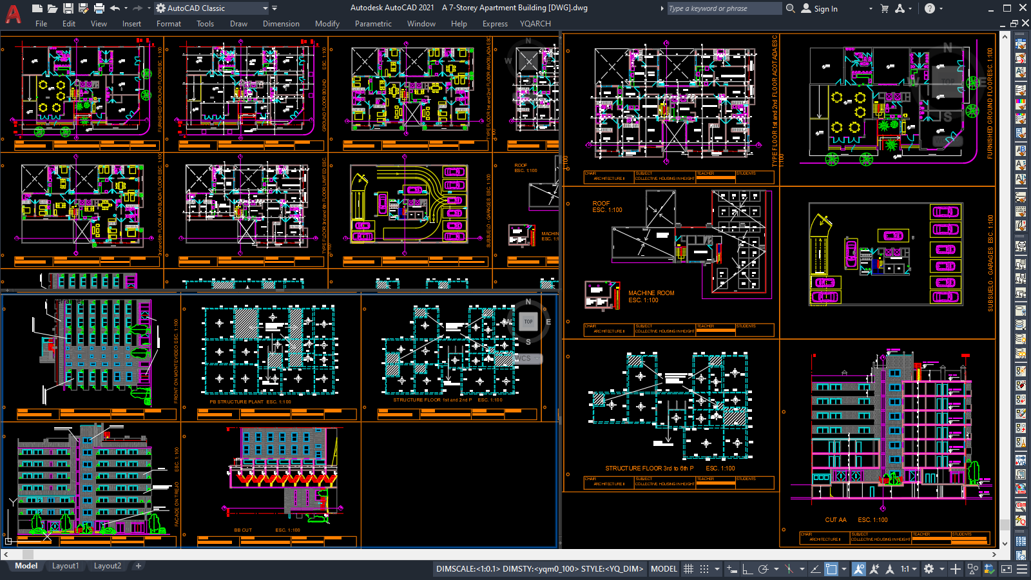This screenshot has width=1031, height=580.
Task: Select the Save icon on the Standard toolbar
Action: 67,8
